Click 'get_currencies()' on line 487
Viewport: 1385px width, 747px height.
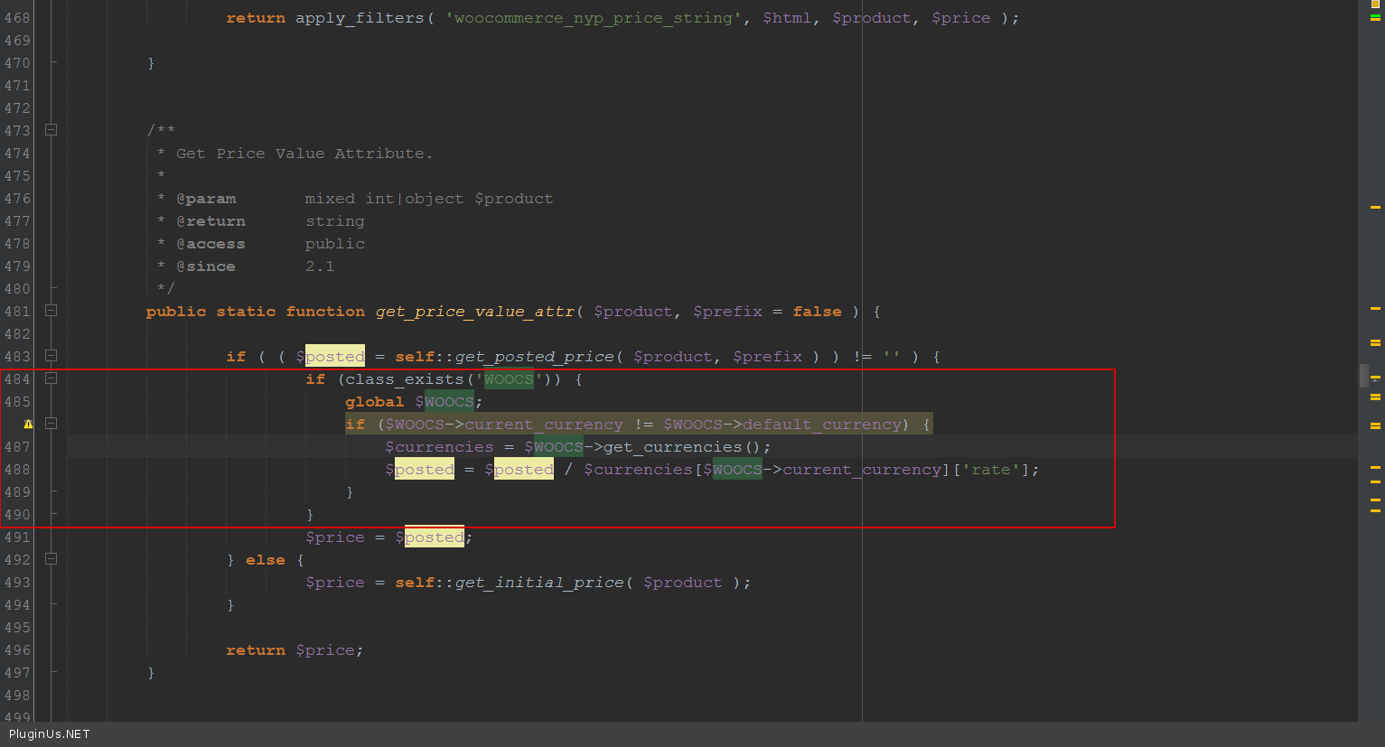click(x=683, y=447)
